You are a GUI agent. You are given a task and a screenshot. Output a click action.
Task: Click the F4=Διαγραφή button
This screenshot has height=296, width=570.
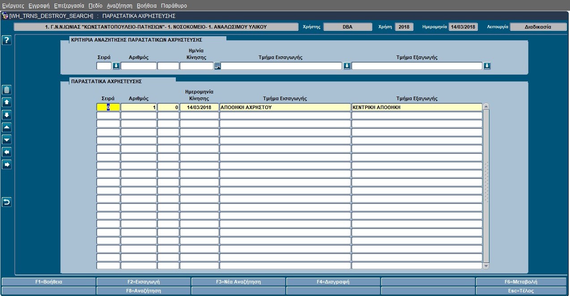coord(333,282)
